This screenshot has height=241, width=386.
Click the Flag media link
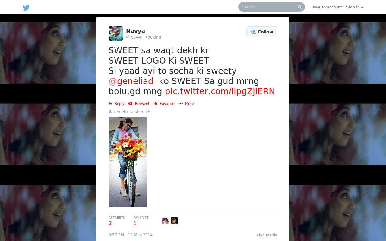[x=267, y=235]
